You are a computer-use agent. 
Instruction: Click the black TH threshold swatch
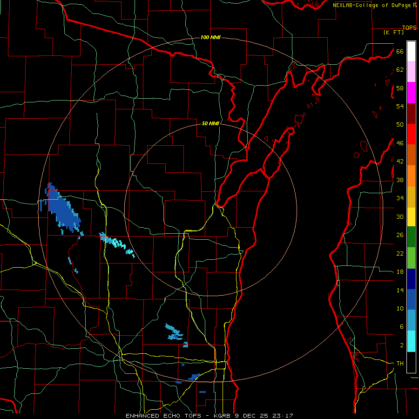tap(411, 362)
